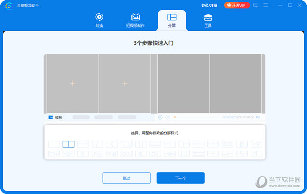This screenshot has width=307, height=194.
Task: Open the hamburger menu in title bar
Action: pyautogui.click(x=266, y=5)
